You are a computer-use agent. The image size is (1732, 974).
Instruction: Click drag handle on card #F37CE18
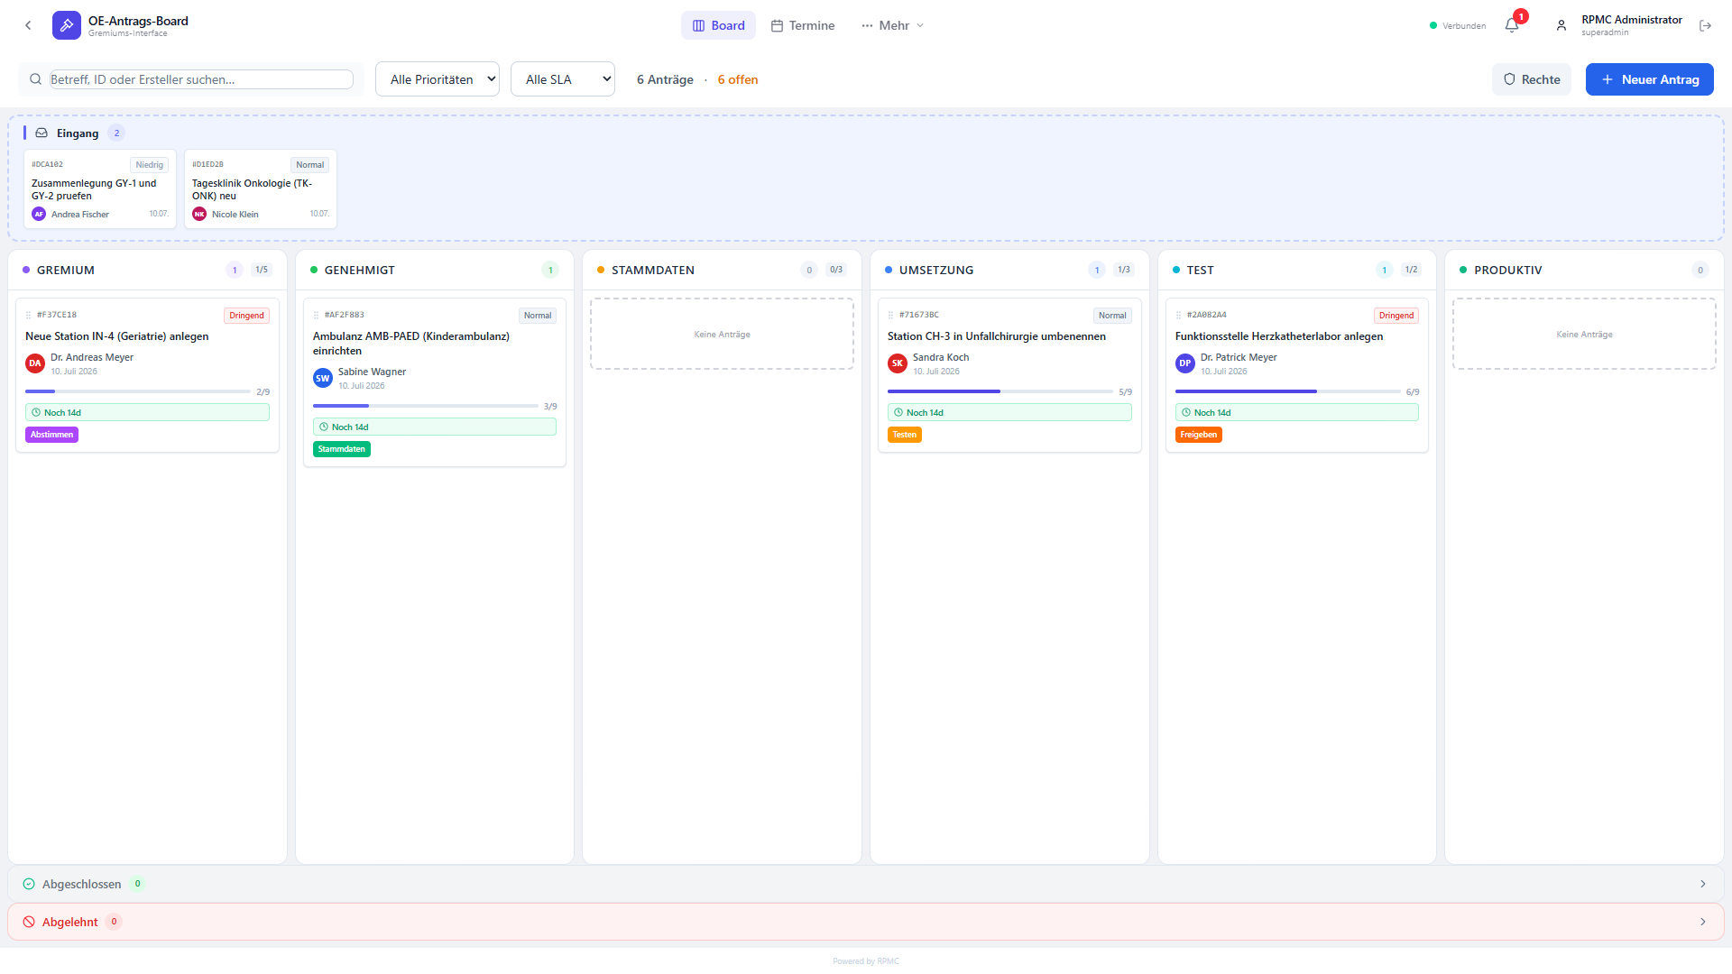pyautogui.click(x=28, y=315)
